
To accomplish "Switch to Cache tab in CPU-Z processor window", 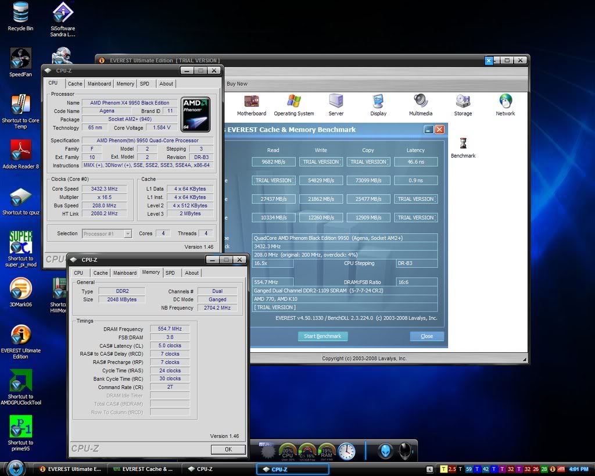I will click(75, 84).
